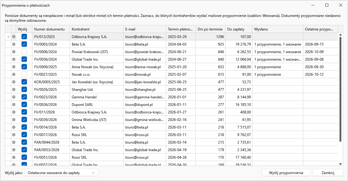
Task: Uncheck Wyślij checkbox for FV/0003/2024
Action: 24,44
